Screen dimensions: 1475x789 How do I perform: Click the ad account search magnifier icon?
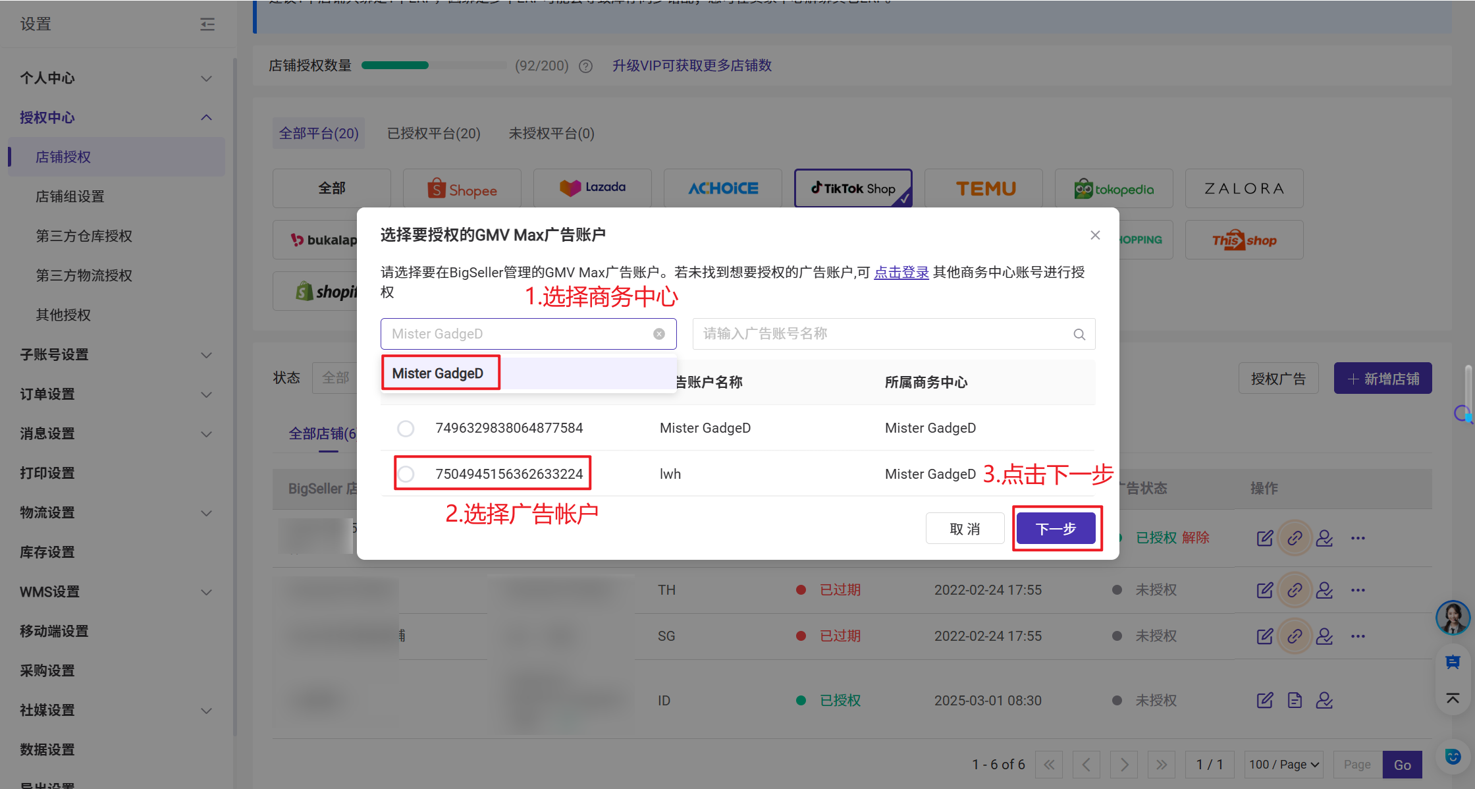coord(1079,334)
